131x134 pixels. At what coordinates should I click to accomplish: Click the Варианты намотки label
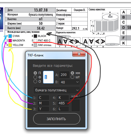coord(66,32)
